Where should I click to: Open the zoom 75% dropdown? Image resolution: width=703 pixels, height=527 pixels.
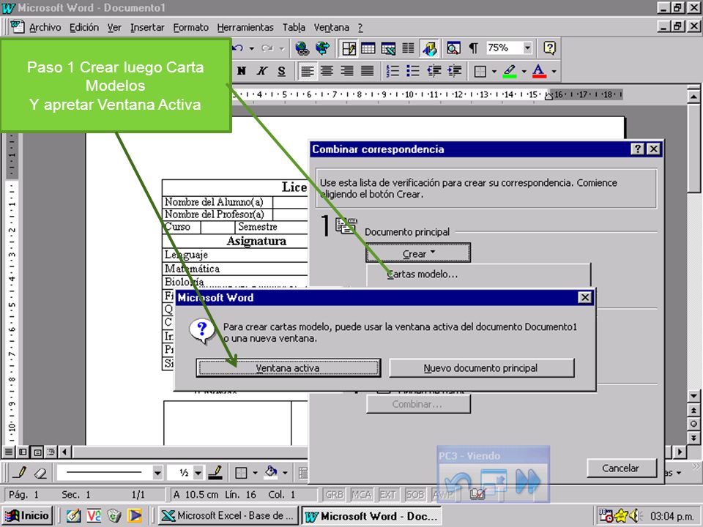tap(528, 48)
